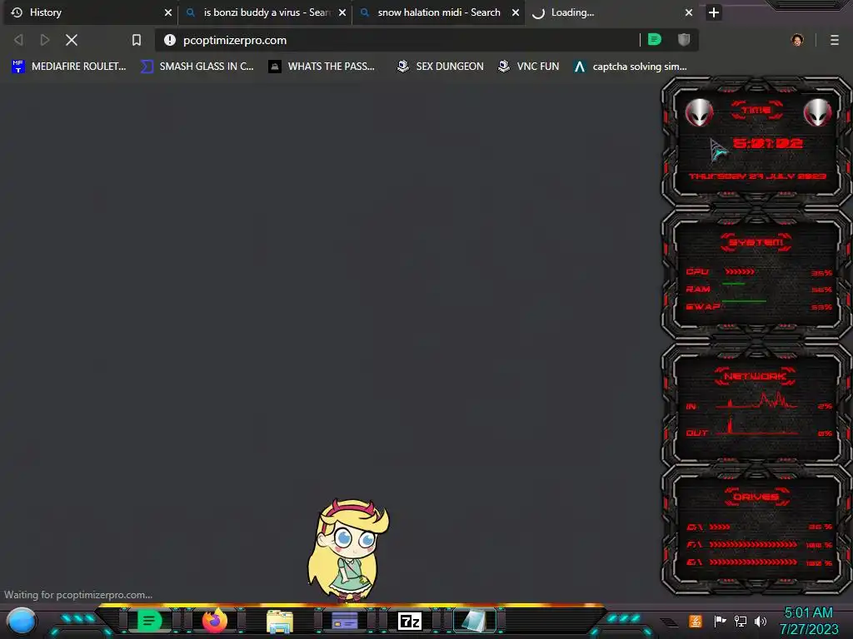853x639 pixels.
Task: Click the RAM usage bar
Action: [x=733, y=284]
